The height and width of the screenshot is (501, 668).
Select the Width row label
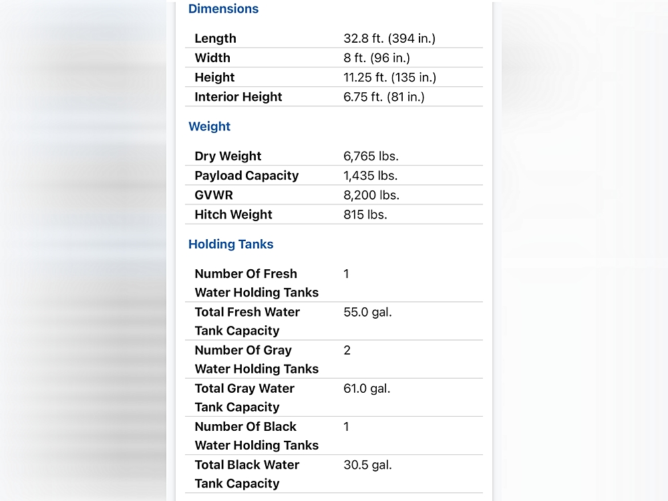coord(212,58)
